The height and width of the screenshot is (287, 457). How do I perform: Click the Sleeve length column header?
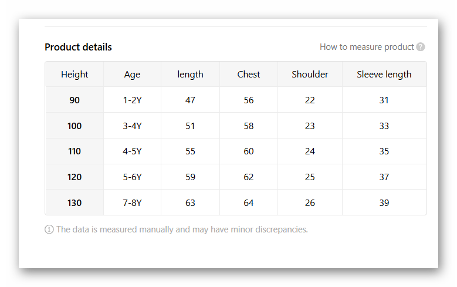click(x=384, y=75)
